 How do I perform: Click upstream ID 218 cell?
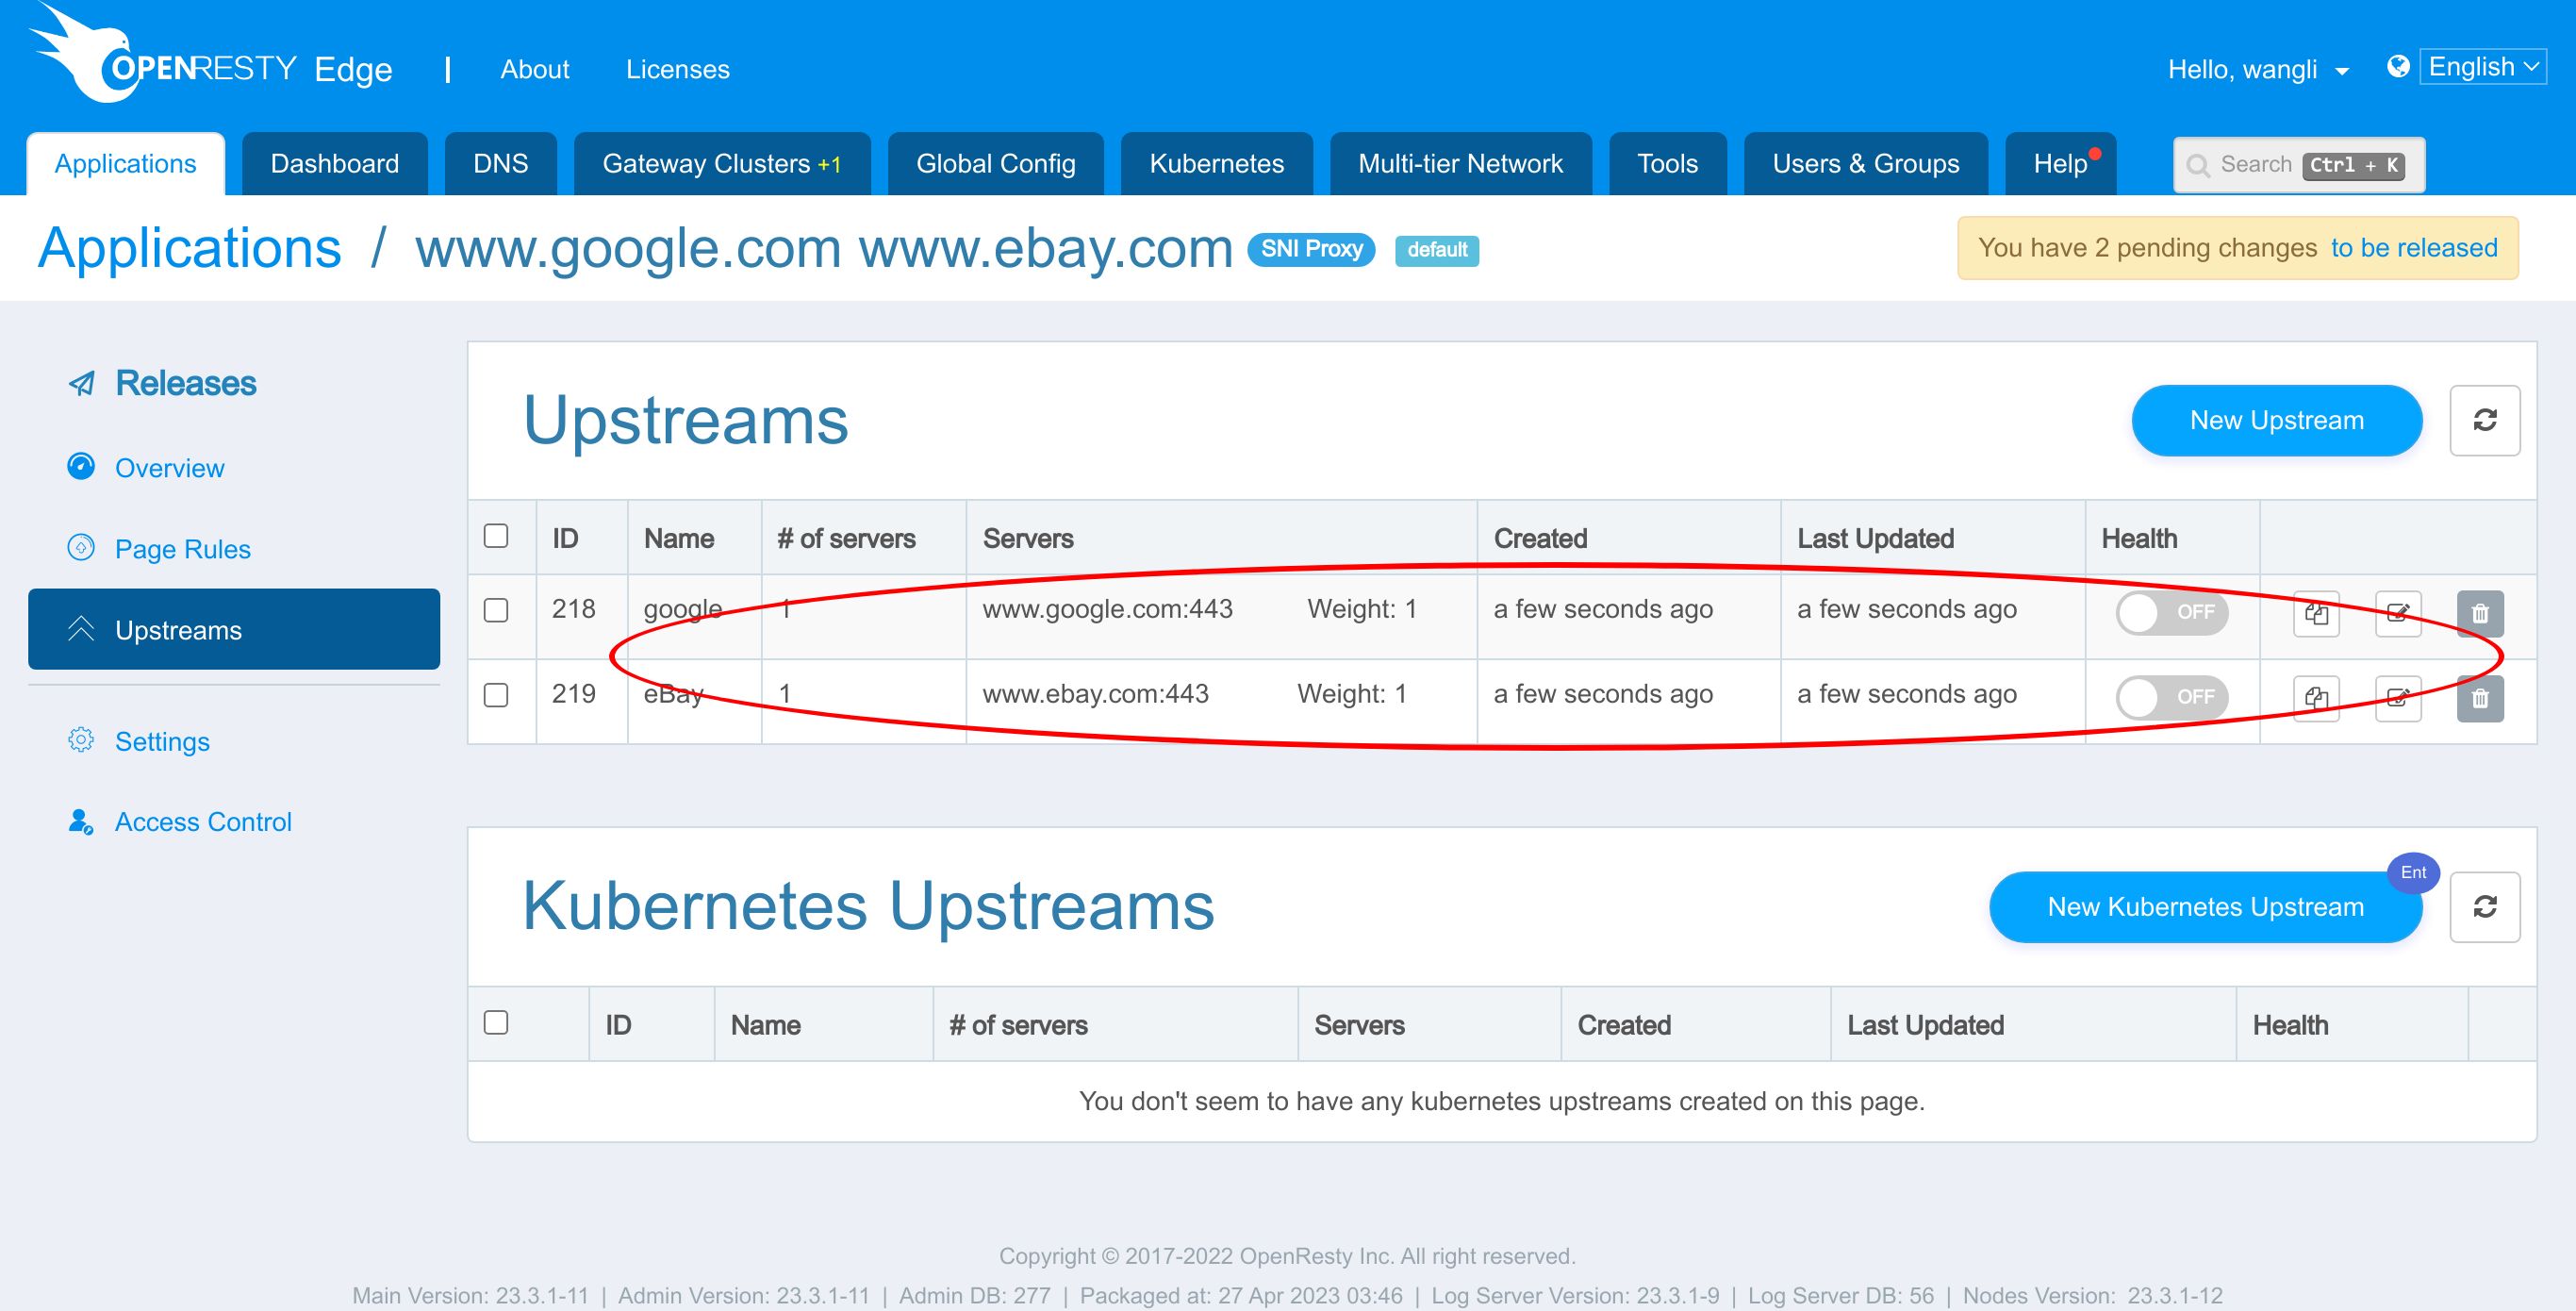[574, 609]
